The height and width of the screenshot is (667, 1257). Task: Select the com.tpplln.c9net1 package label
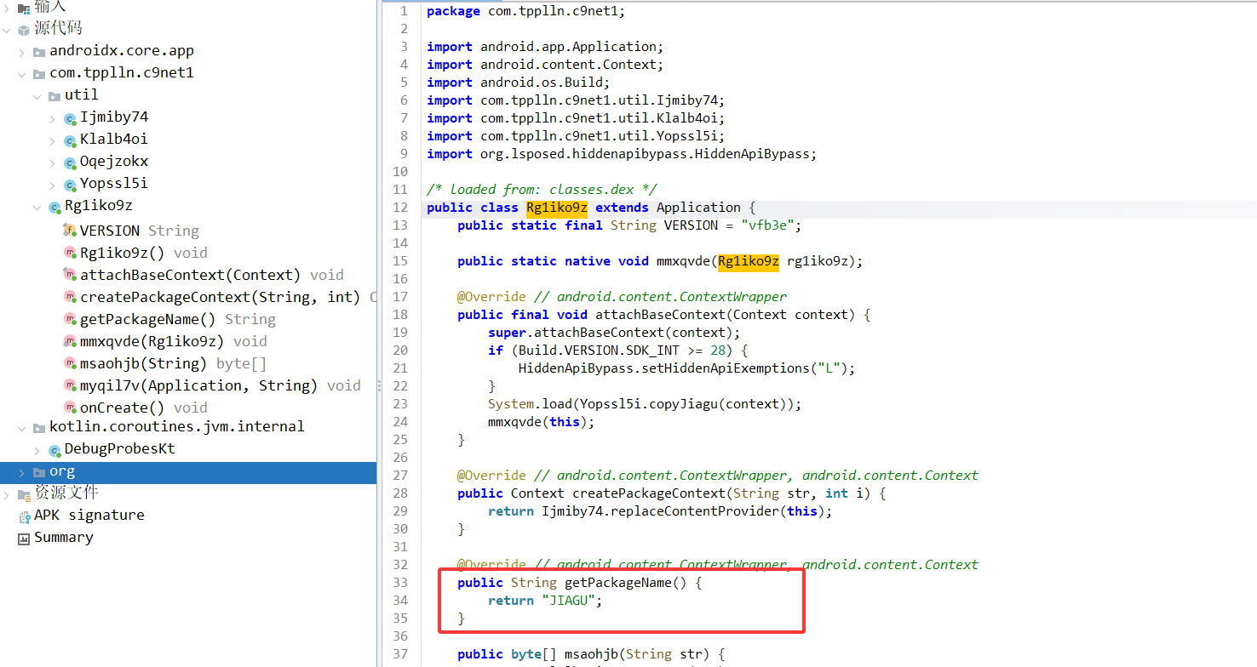(x=122, y=73)
